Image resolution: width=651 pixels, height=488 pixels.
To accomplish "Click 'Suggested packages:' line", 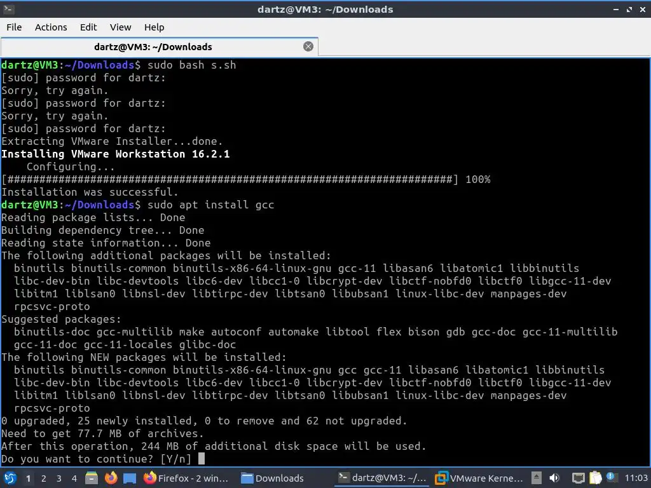I will click(61, 319).
